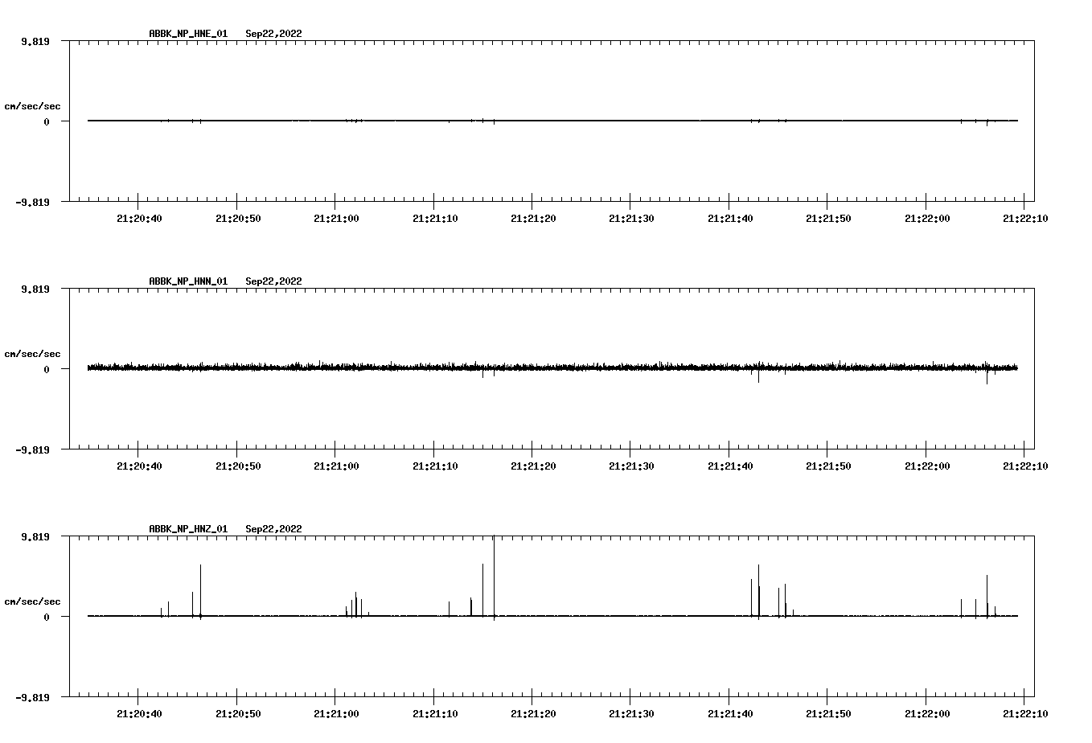Click the zero label on the HNZ axis

(x=47, y=617)
